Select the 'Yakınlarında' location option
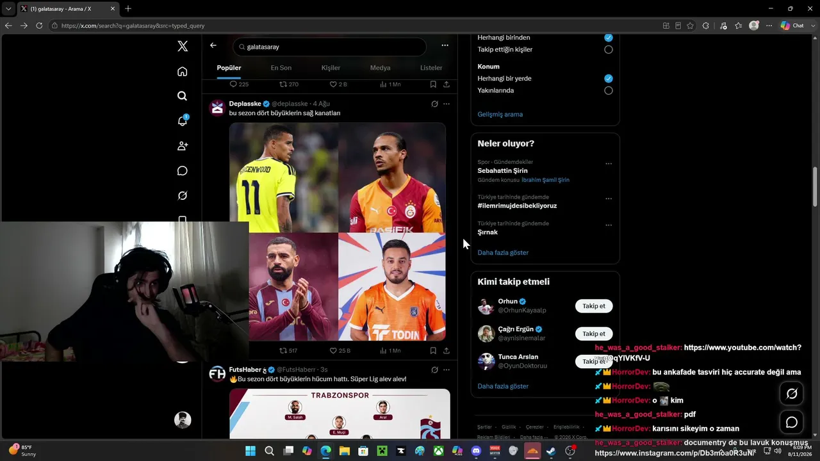Viewport: 820px width, 461px height. pos(609,90)
